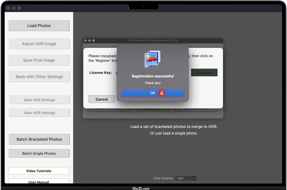Choose Save Final Image button
This screenshot has height=190, width=287.
coord(39,60)
